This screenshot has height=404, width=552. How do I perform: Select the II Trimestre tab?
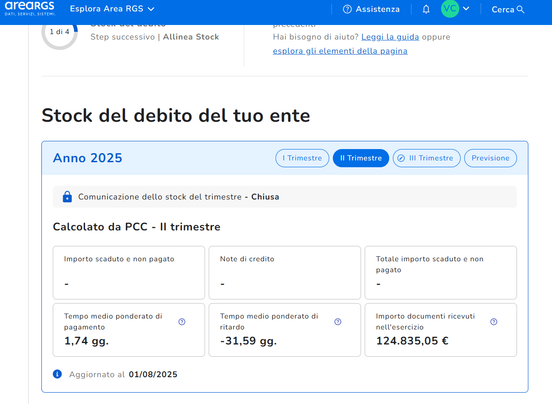pos(361,158)
